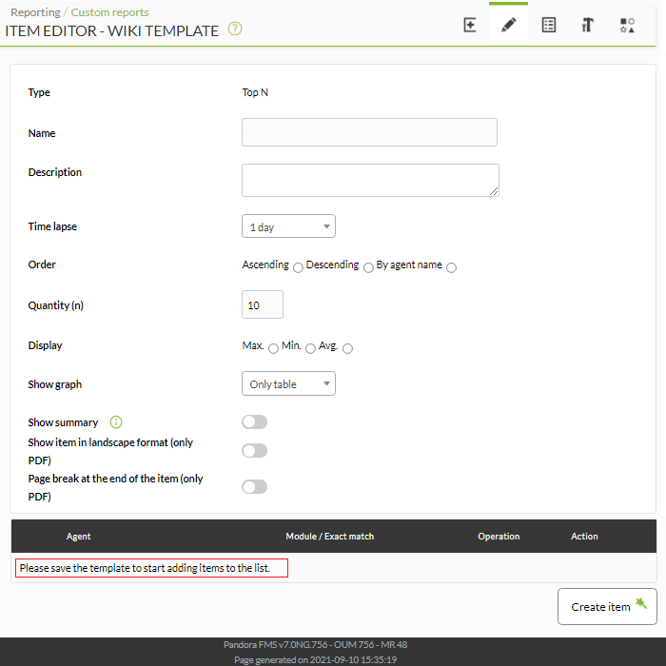Click Module / Exact match column header
Image resolution: width=666 pixels, height=666 pixels.
[329, 536]
